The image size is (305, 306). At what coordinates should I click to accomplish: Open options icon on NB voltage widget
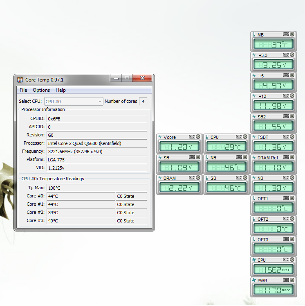(286, 178)
